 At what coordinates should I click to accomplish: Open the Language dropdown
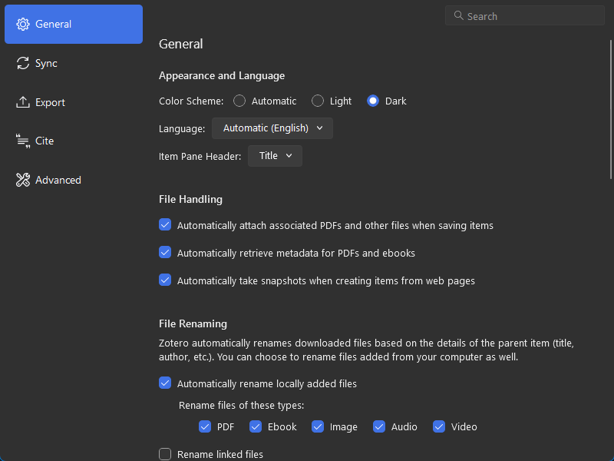coord(272,128)
